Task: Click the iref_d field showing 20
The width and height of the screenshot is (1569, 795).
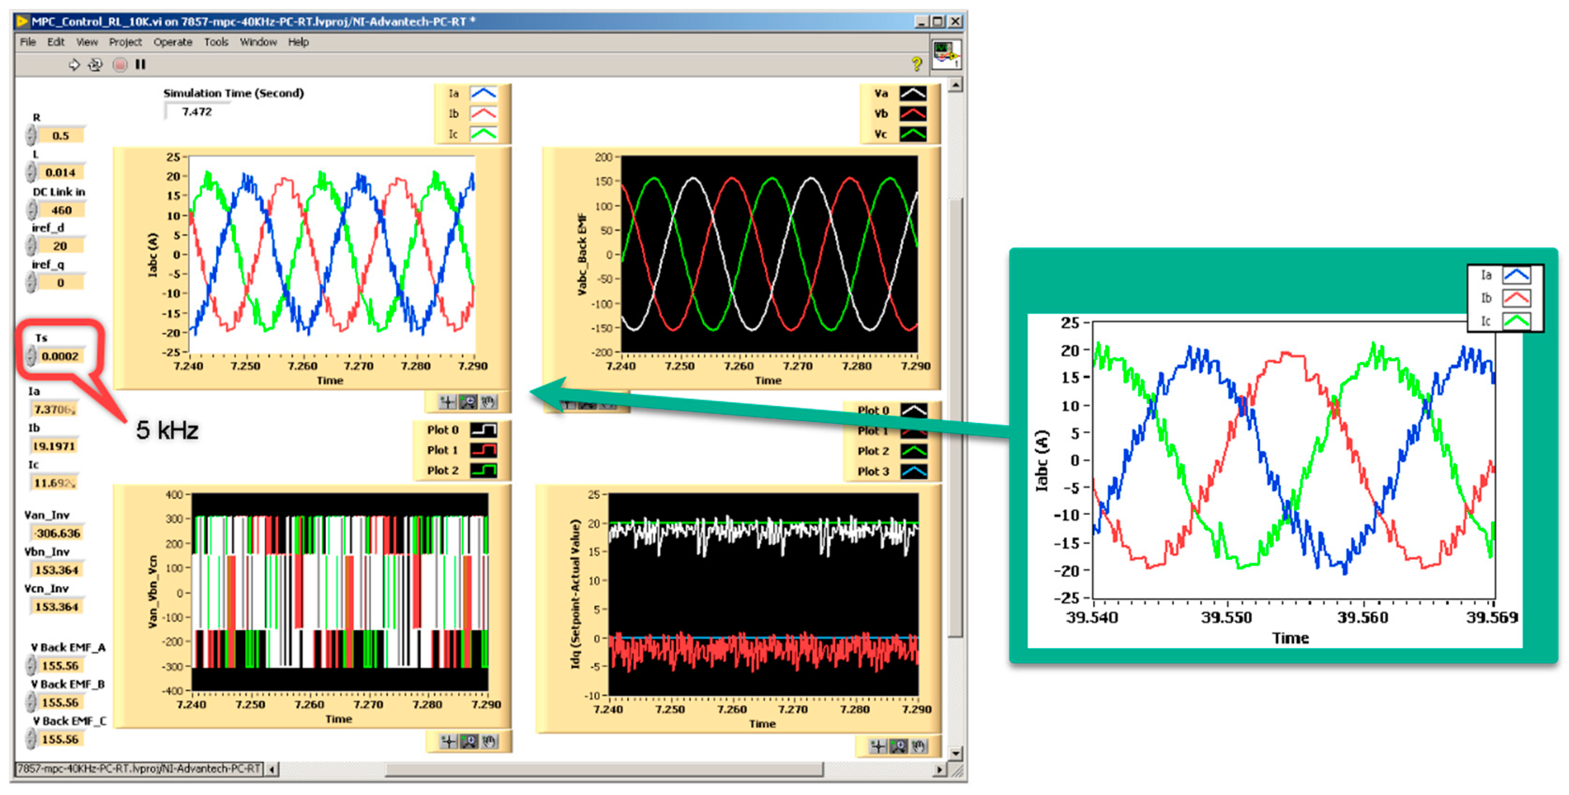Action: [61, 245]
